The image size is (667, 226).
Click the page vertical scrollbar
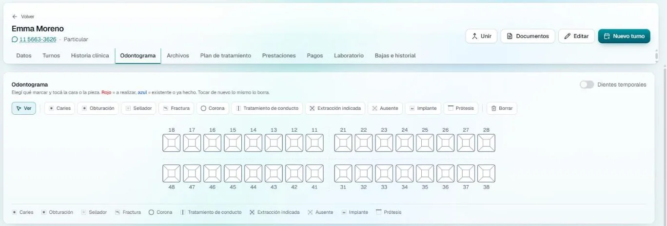(664, 146)
